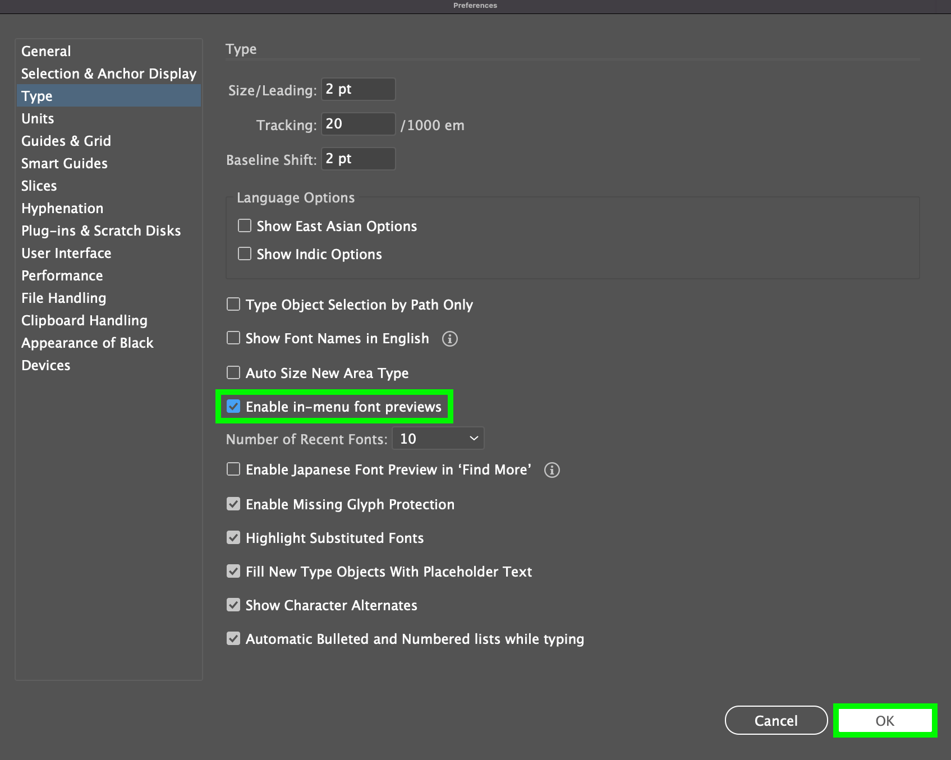Disable Show Character Alternates
Screen dimensions: 951x760
[x=233, y=605]
